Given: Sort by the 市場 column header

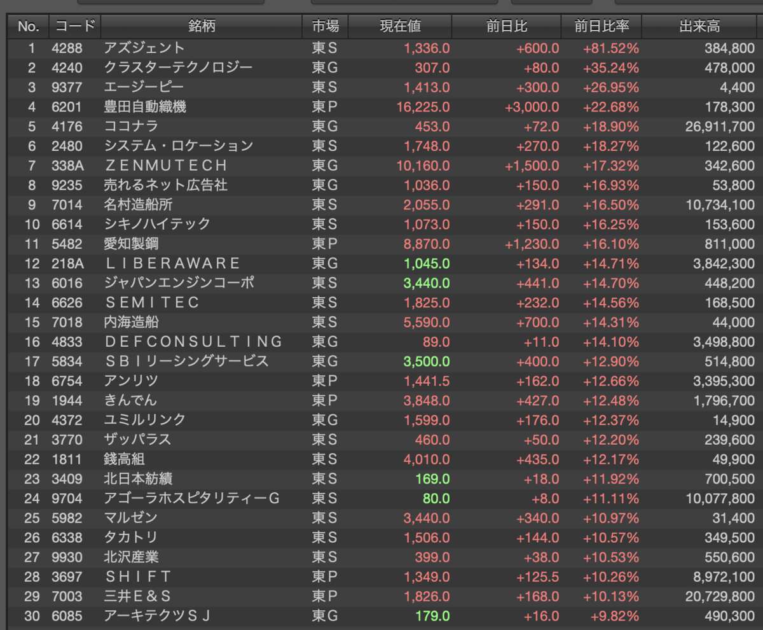Looking at the screenshot, I should tap(326, 27).
